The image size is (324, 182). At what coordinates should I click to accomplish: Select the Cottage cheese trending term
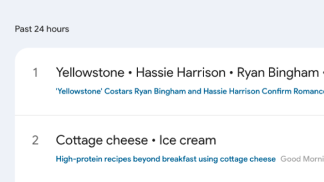pos(102,140)
